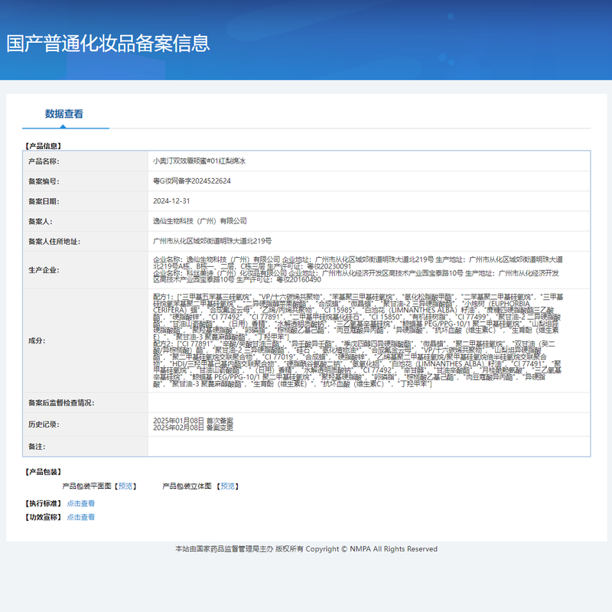Click the page title 国产普通化妆品备案信息
612x612 pixels.
coord(108,43)
